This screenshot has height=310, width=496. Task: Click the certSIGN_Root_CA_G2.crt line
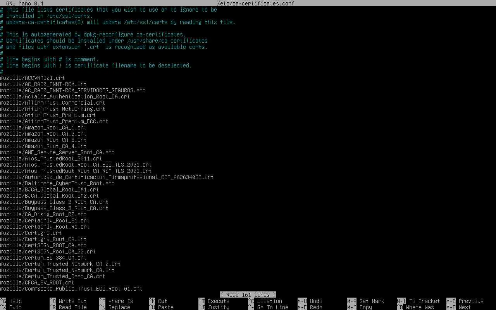[48, 251]
